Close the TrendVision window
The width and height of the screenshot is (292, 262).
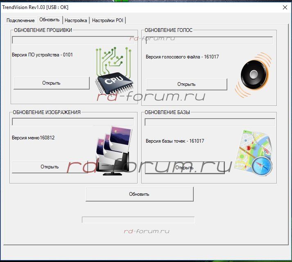click(x=285, y=7)
